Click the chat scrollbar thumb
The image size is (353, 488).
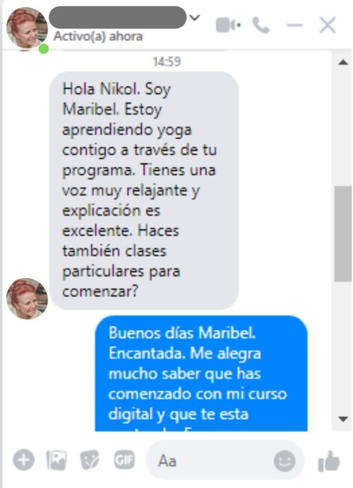pyautogui.click(x=343, y=234)
